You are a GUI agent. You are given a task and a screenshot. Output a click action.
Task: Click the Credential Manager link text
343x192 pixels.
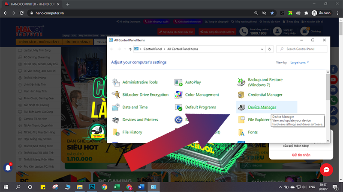pyautogui.click(x=265, y=95)
